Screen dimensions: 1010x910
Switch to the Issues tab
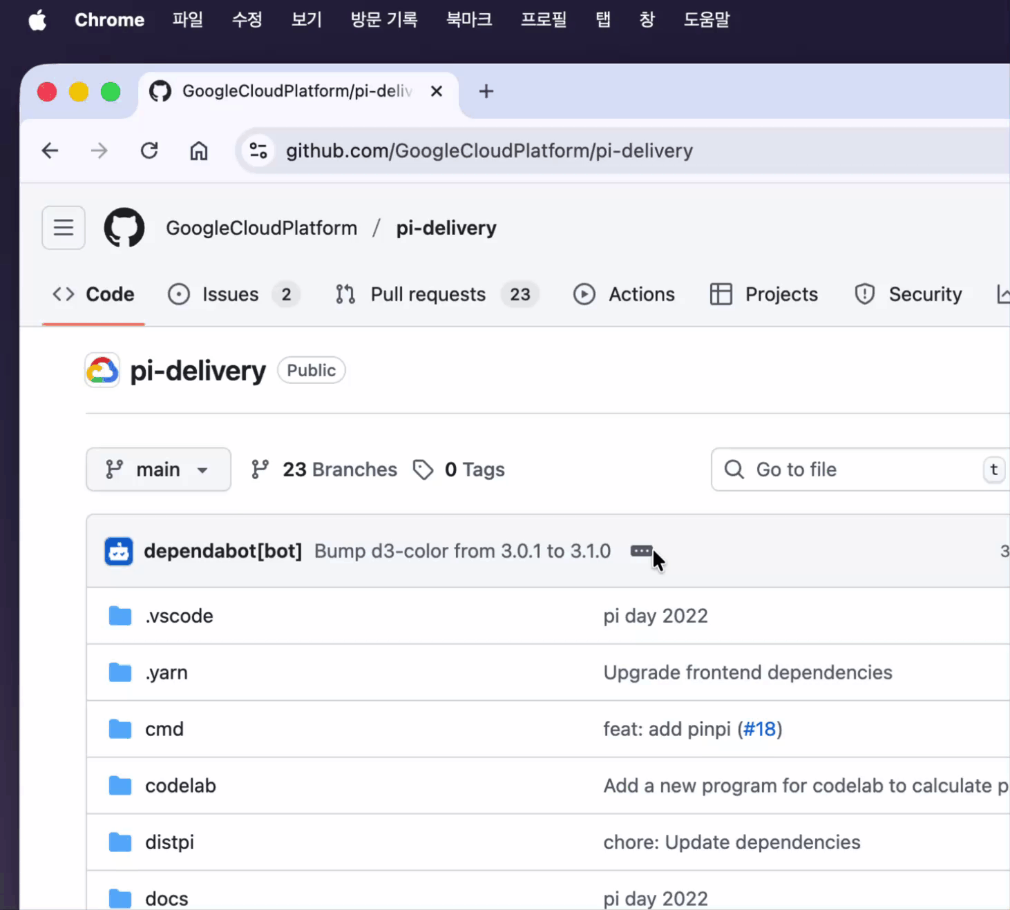coord(234,294)
